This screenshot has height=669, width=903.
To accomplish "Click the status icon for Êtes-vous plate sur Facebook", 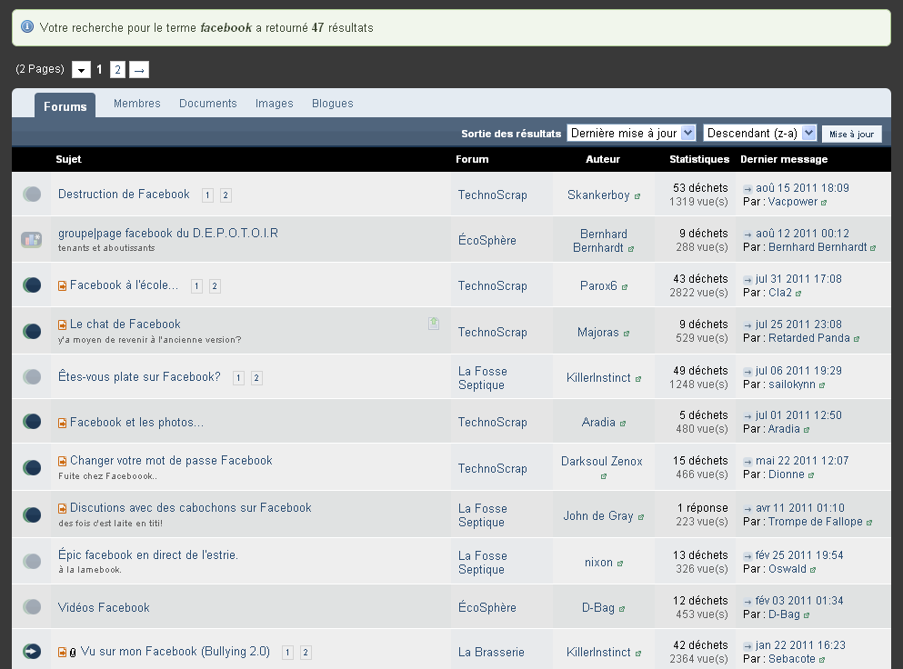I will (x=32, y=377).
